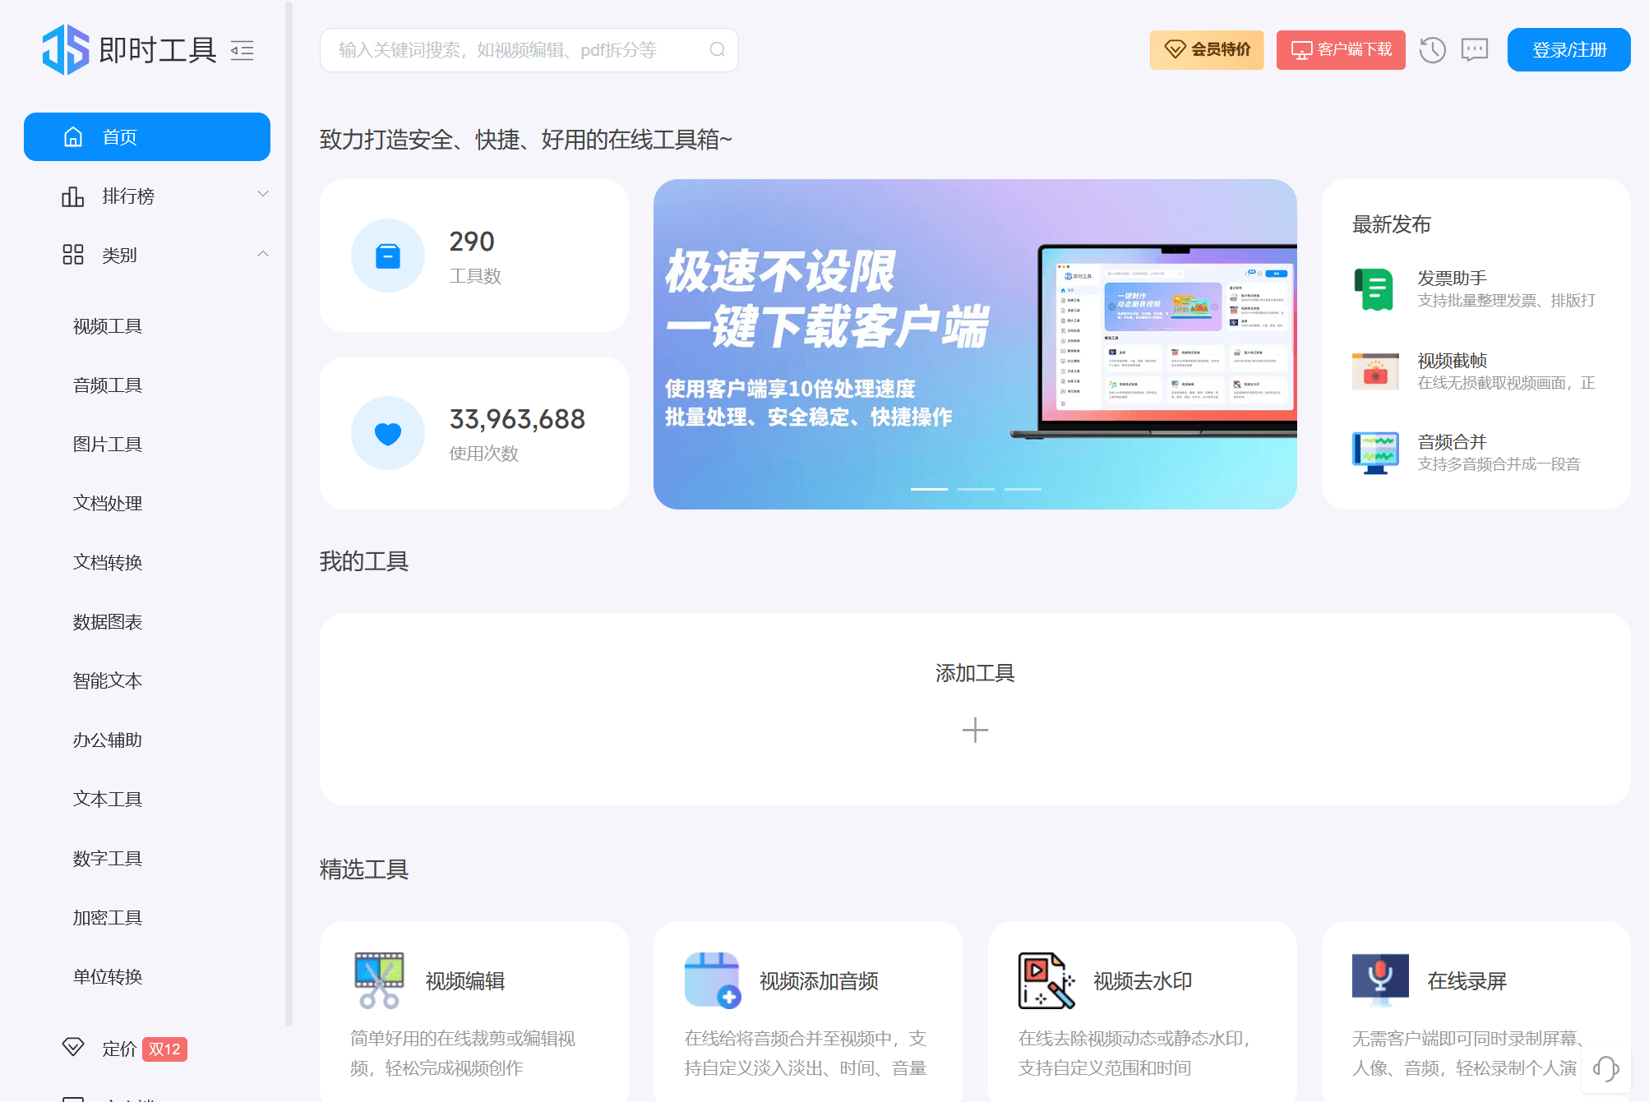Open the 视频添加音频 tool icon
Image resolution: width=1649 pixels, height=1102 pixels.
click(x=712, y=980)
